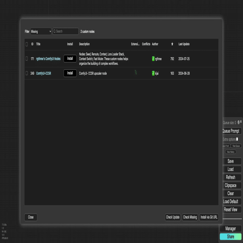
Task: Sort by the Conflicts column header
Action: (x=146, y=44)
